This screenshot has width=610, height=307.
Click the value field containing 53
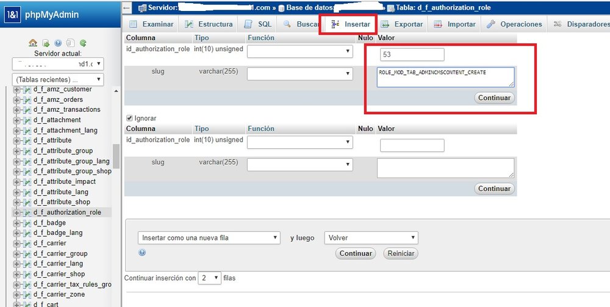(x=412, y=54)
